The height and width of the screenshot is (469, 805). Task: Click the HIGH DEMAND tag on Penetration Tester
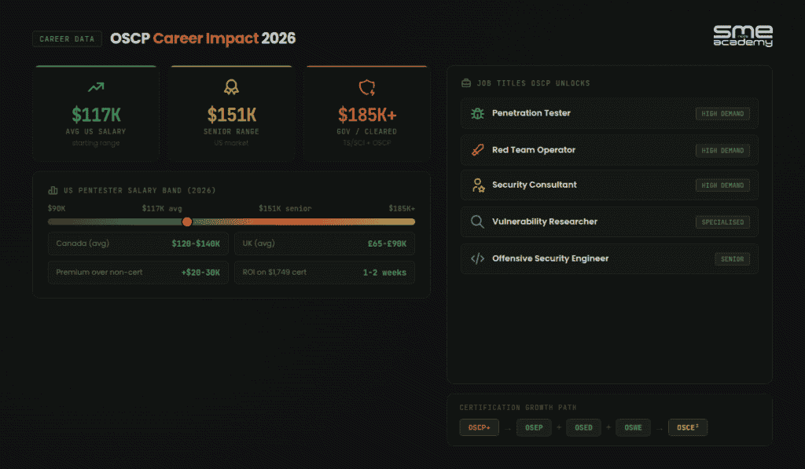tap(722, 114)
